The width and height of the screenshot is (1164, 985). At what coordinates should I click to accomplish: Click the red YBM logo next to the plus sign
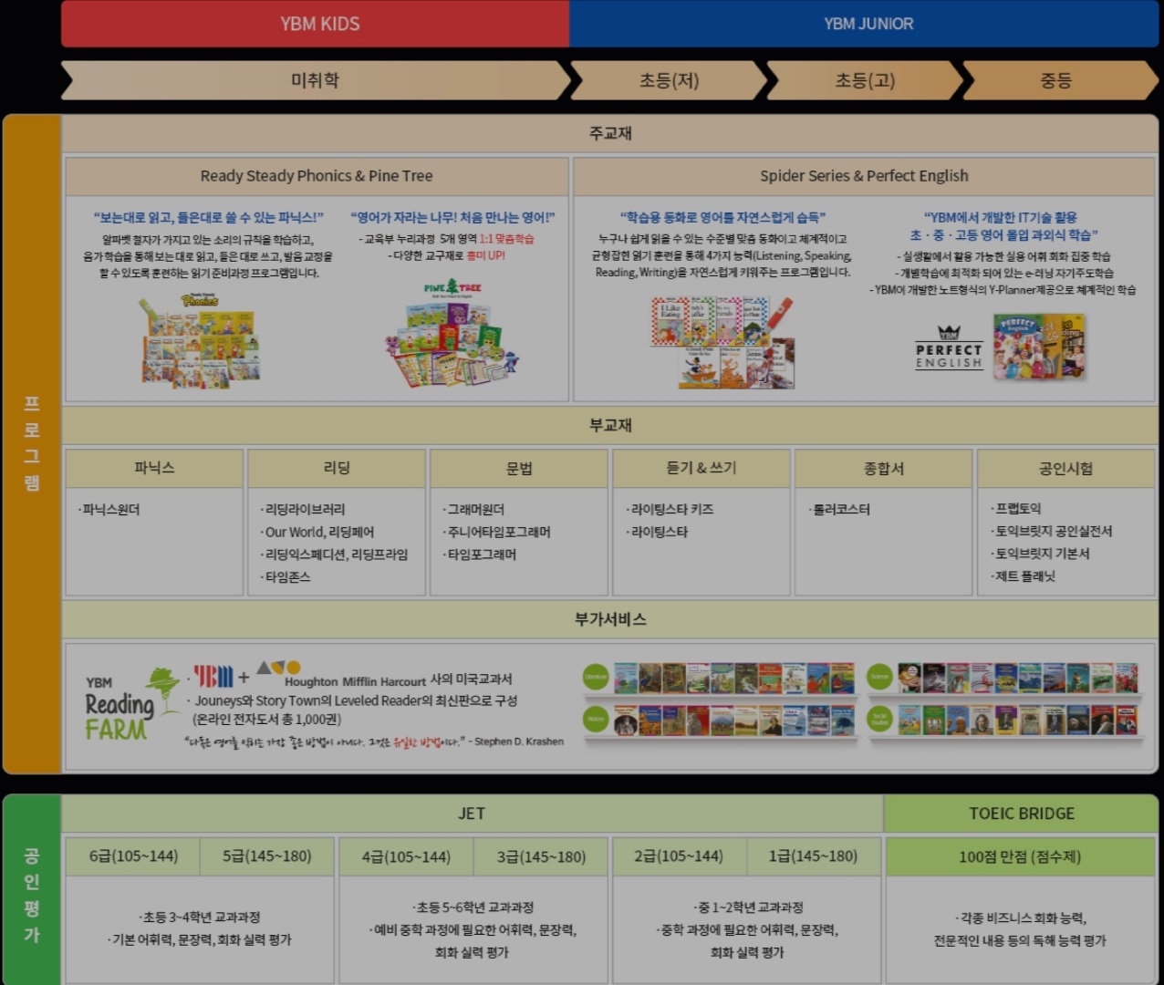pyautogui.click(x=213, y=676)
